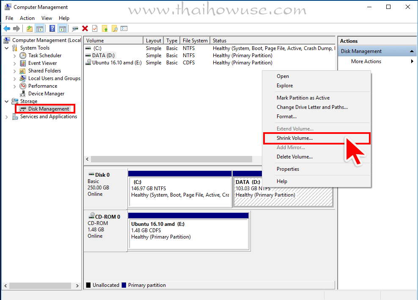Select the DATA (D:) row in volume list
This screenshot has height=300, width=418.
[x=209, y=56]
